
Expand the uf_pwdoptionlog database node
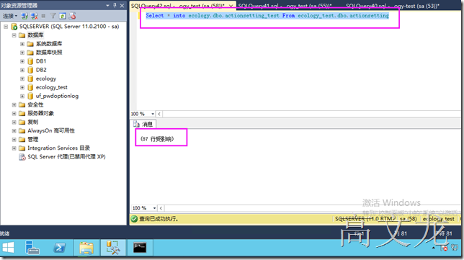(22, 96)
